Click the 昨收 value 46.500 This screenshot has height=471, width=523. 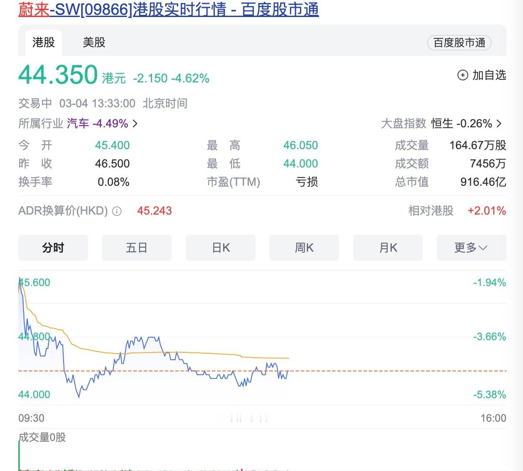point(112,164)
